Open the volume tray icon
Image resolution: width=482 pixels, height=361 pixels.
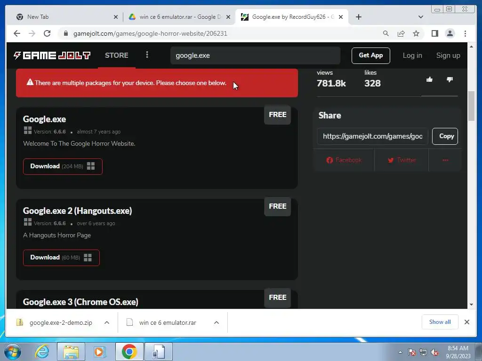[x=434, y=352]
